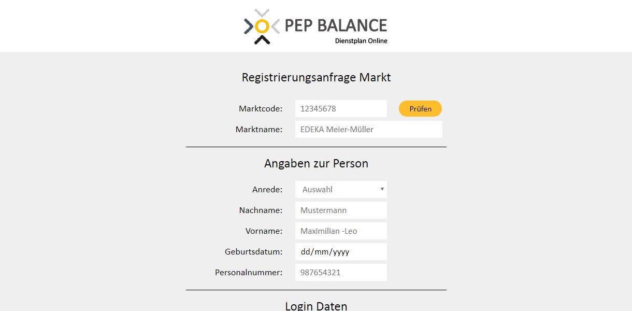Click the Marktcode label

(261, 109)
